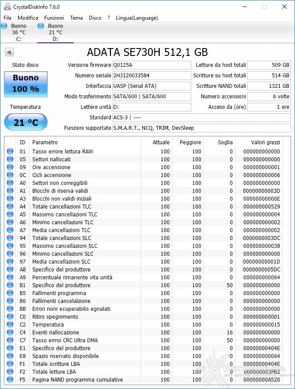This screenshot has width=295, height=389.
Task: Click the status icon for Blocchi di riserva validi
Action: coord(10,191)
